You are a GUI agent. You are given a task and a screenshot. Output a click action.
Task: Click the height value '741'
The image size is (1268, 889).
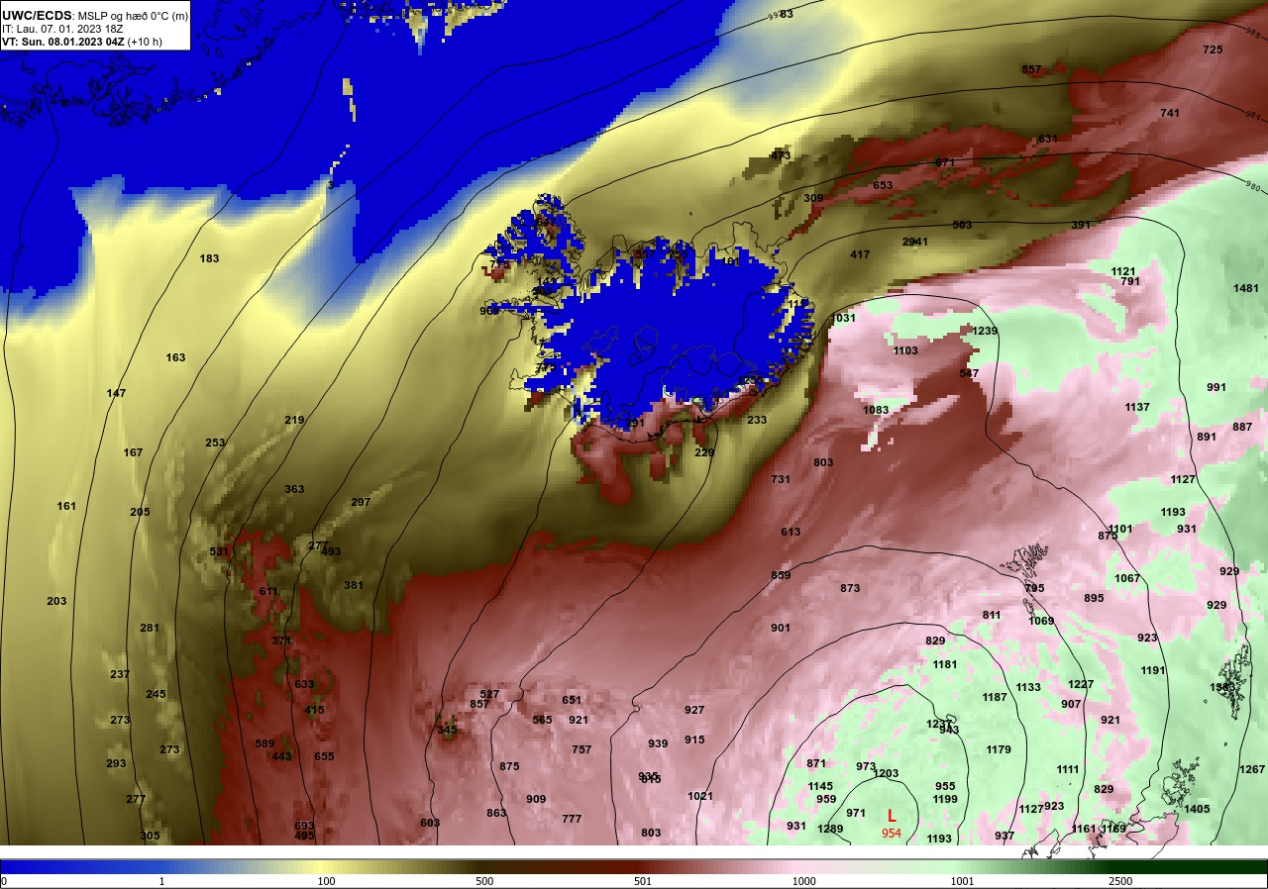[x=1170, y=113]
